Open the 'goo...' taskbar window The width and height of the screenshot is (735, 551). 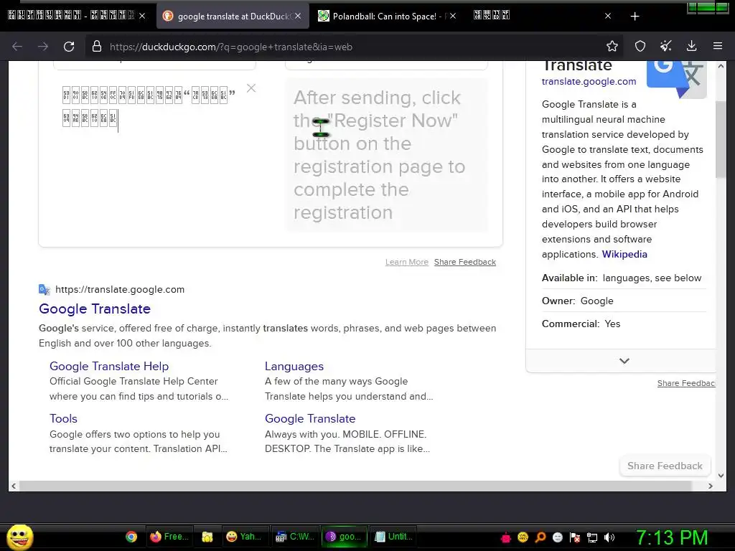pos(345,537)
